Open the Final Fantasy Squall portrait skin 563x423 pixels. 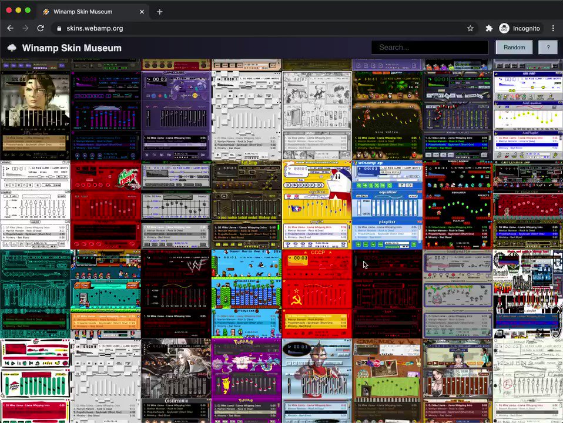[x=35, y=115]
